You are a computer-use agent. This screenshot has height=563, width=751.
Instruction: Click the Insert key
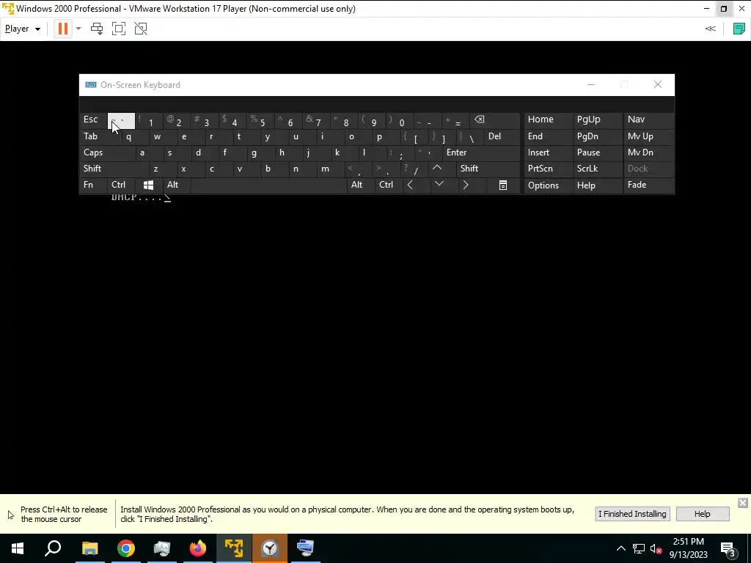pos(548,152)
